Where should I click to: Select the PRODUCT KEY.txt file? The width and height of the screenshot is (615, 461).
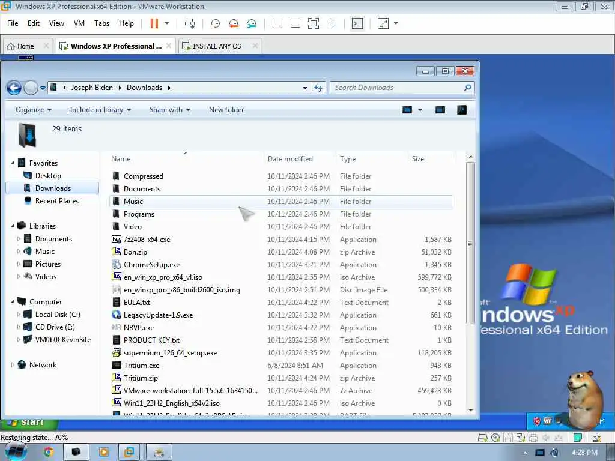click(x=151, y=340)
